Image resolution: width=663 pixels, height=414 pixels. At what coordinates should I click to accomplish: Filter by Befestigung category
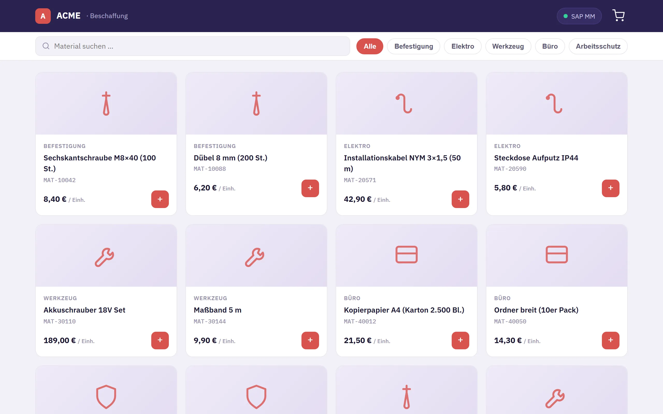click(x=413, y=46)
